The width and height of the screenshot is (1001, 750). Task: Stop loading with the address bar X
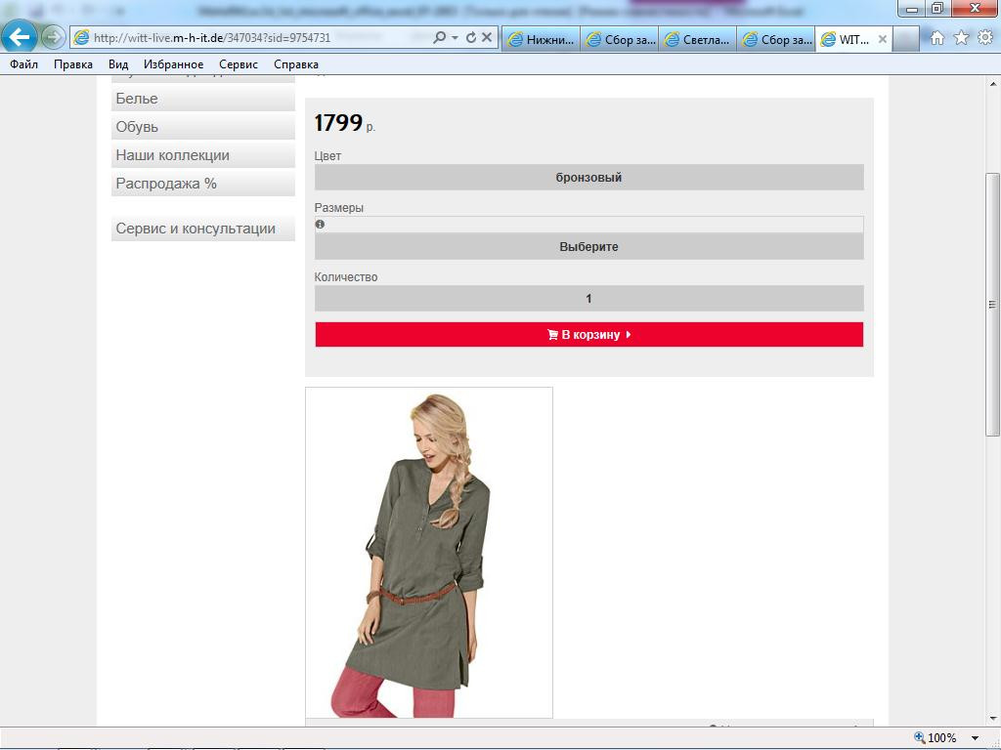487,38
